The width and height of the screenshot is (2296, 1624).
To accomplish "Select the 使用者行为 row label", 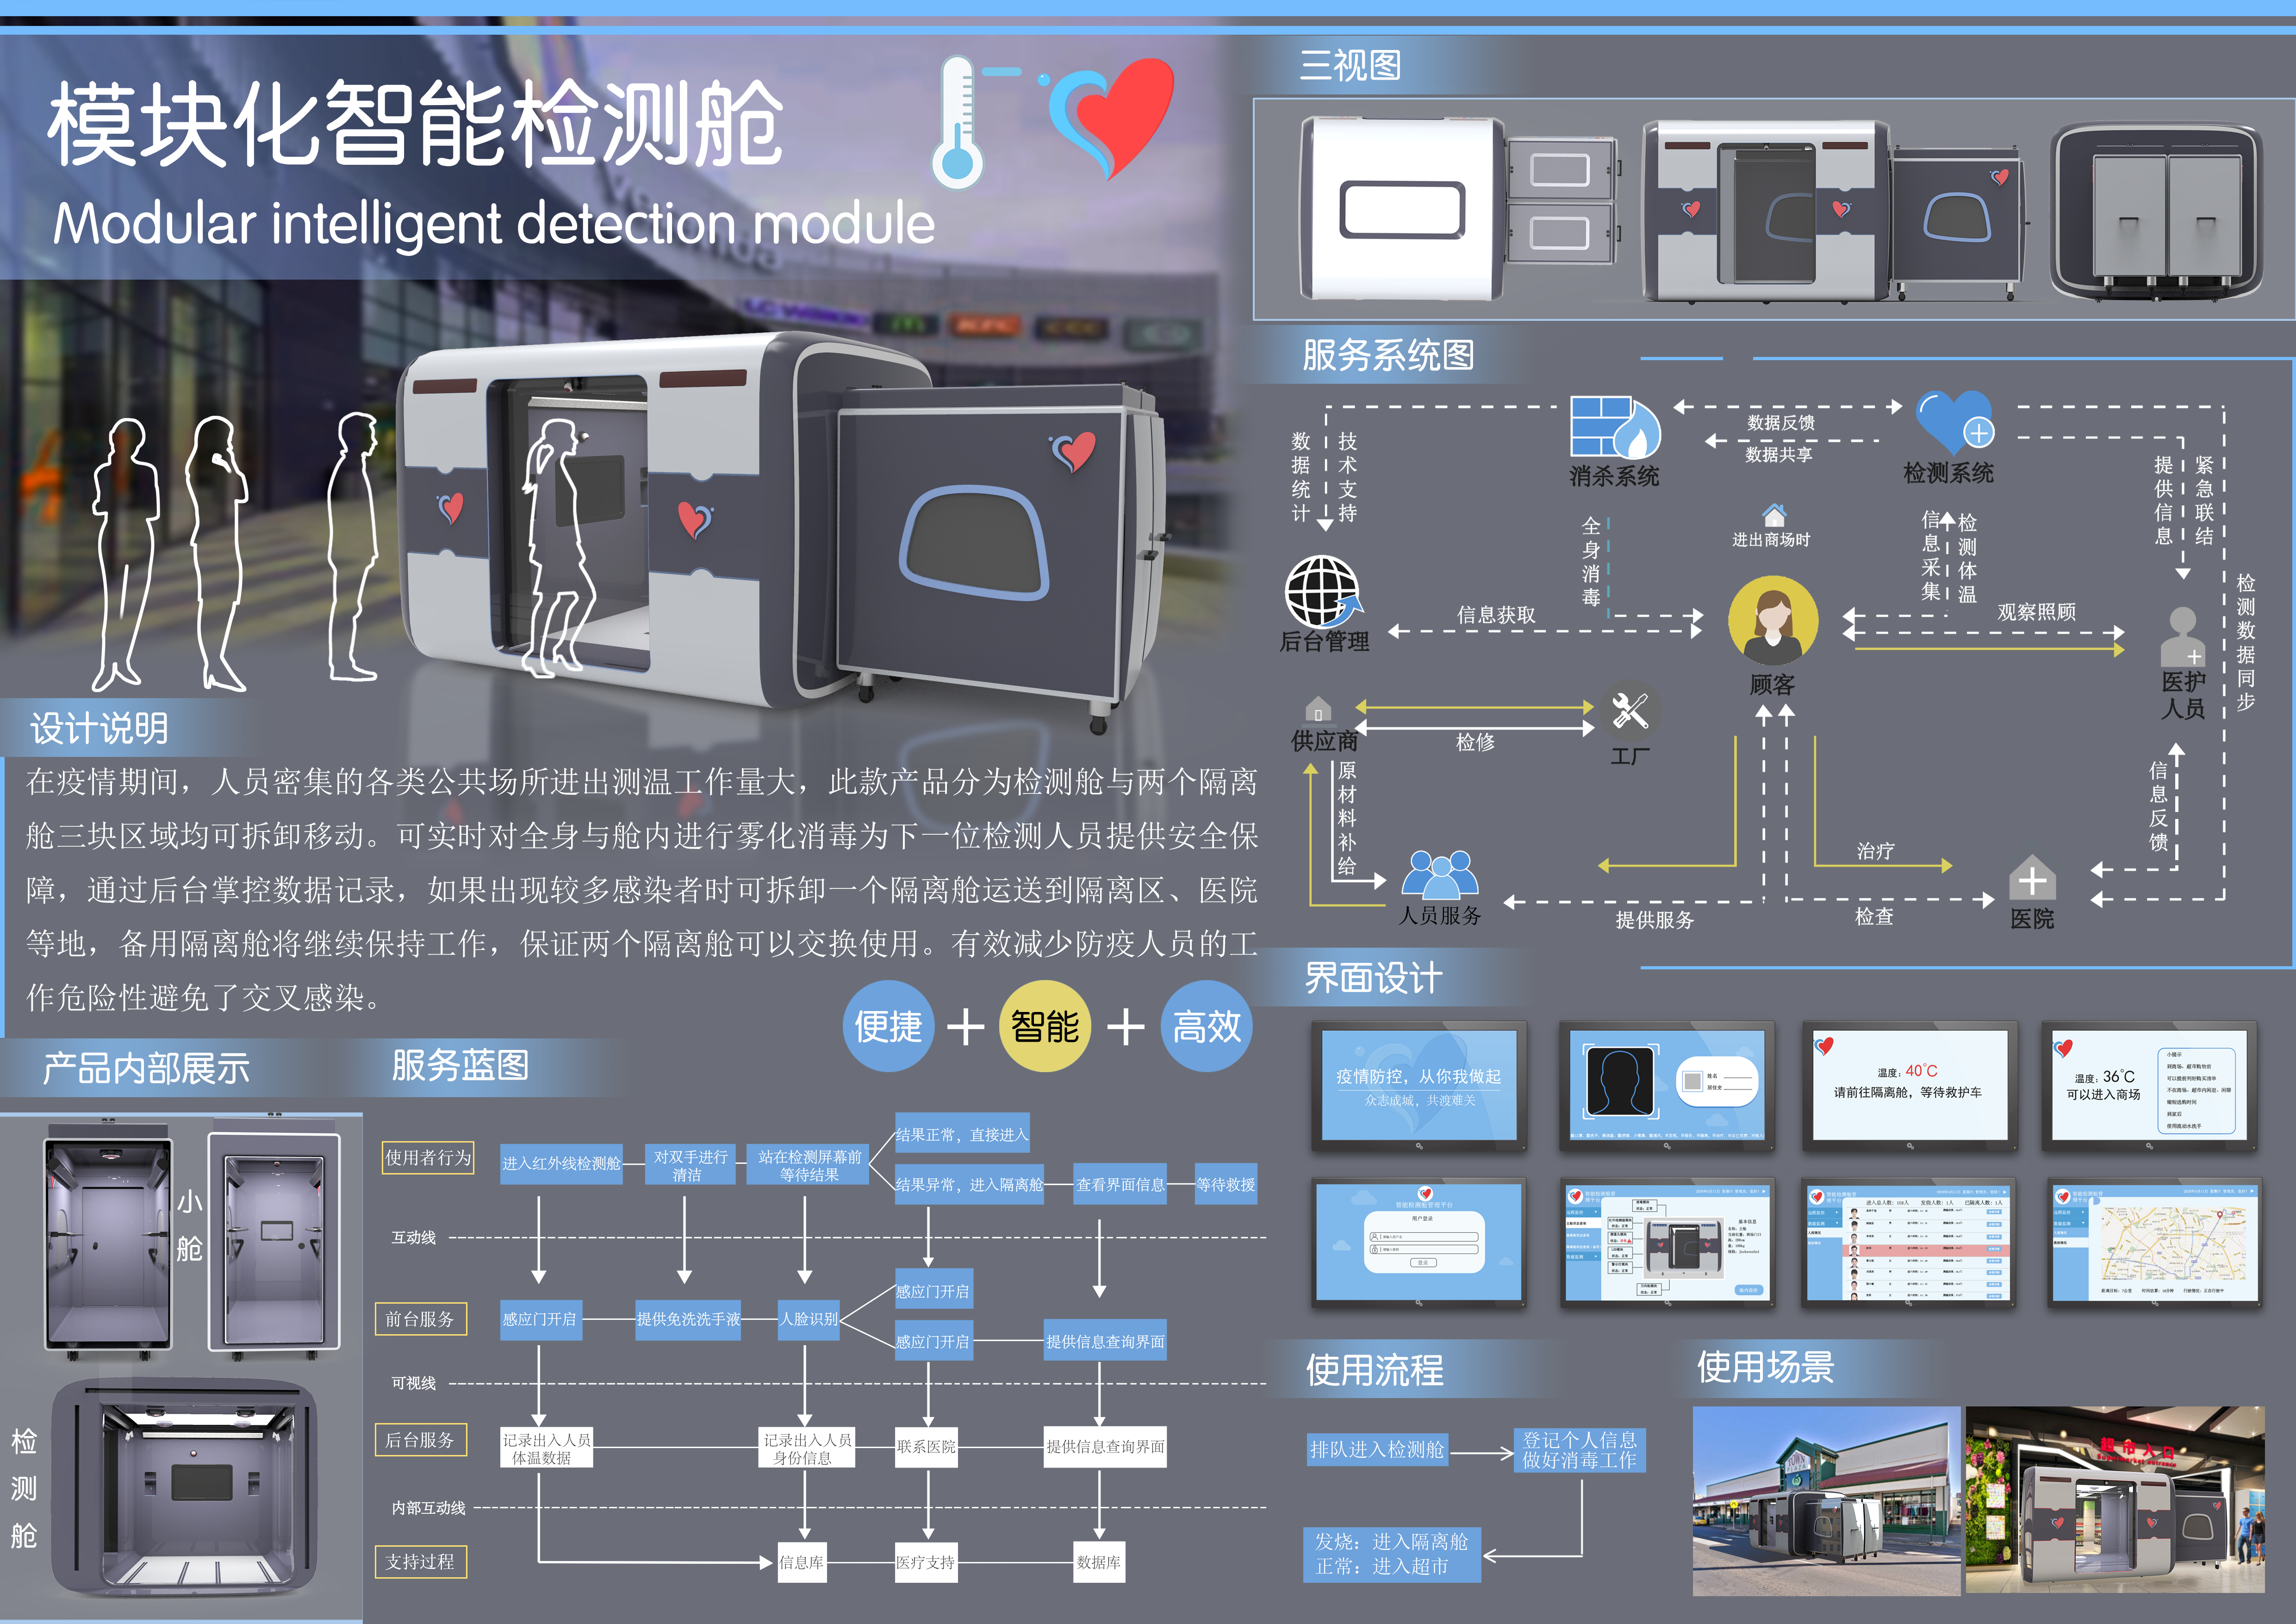I will coord(428,1157).
